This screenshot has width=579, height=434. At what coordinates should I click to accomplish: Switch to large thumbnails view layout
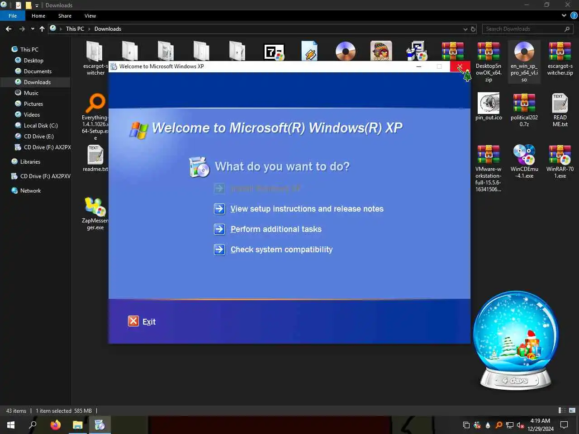point(572,410)
